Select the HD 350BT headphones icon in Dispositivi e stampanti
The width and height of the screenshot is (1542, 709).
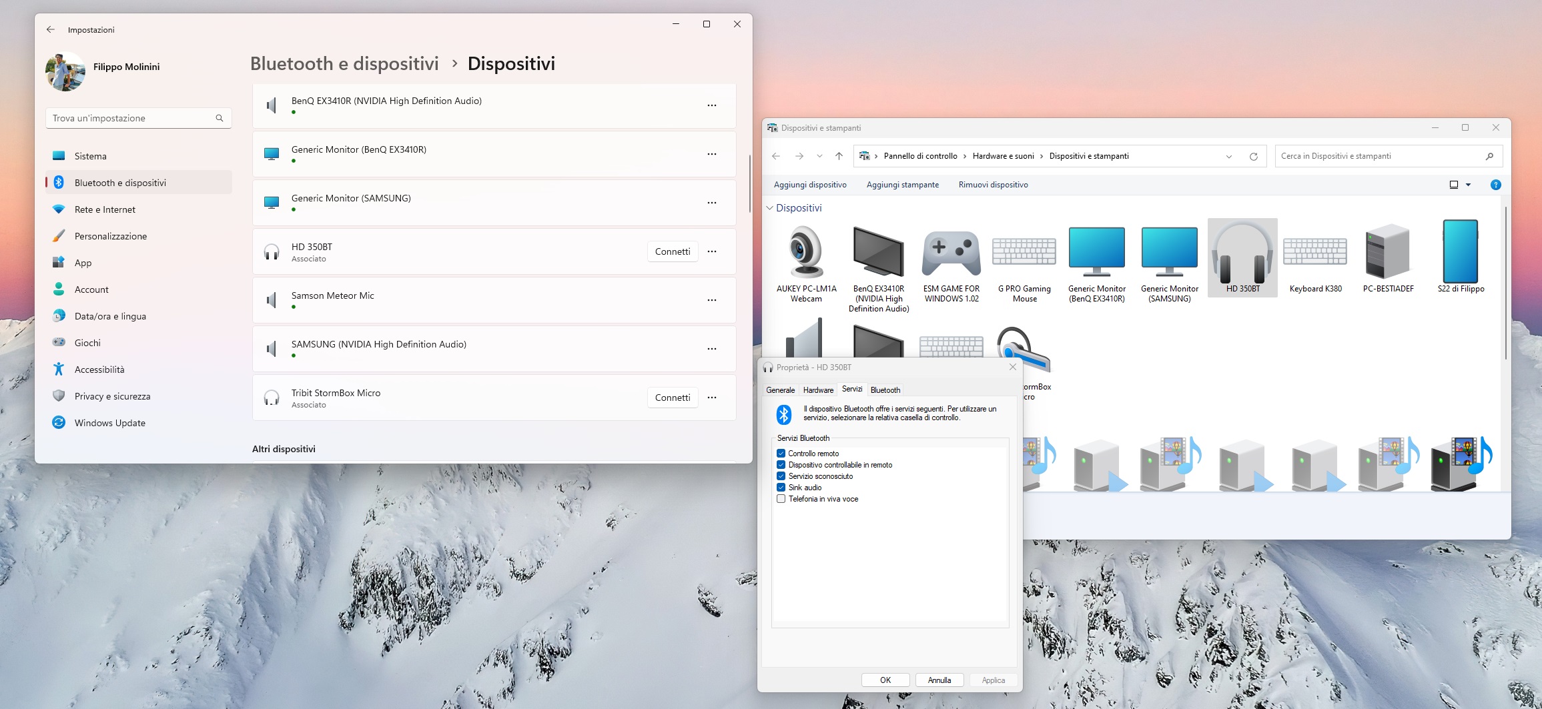tap(1242, 258)
